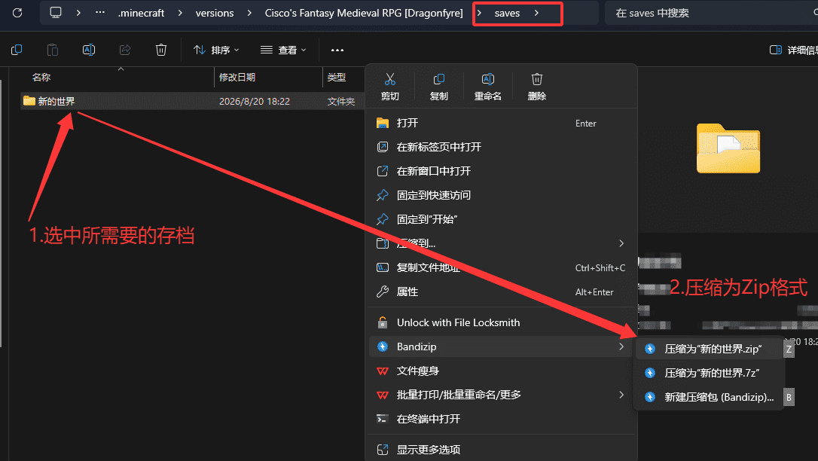Choose Unlock with File Locksmith

point(501,323)
